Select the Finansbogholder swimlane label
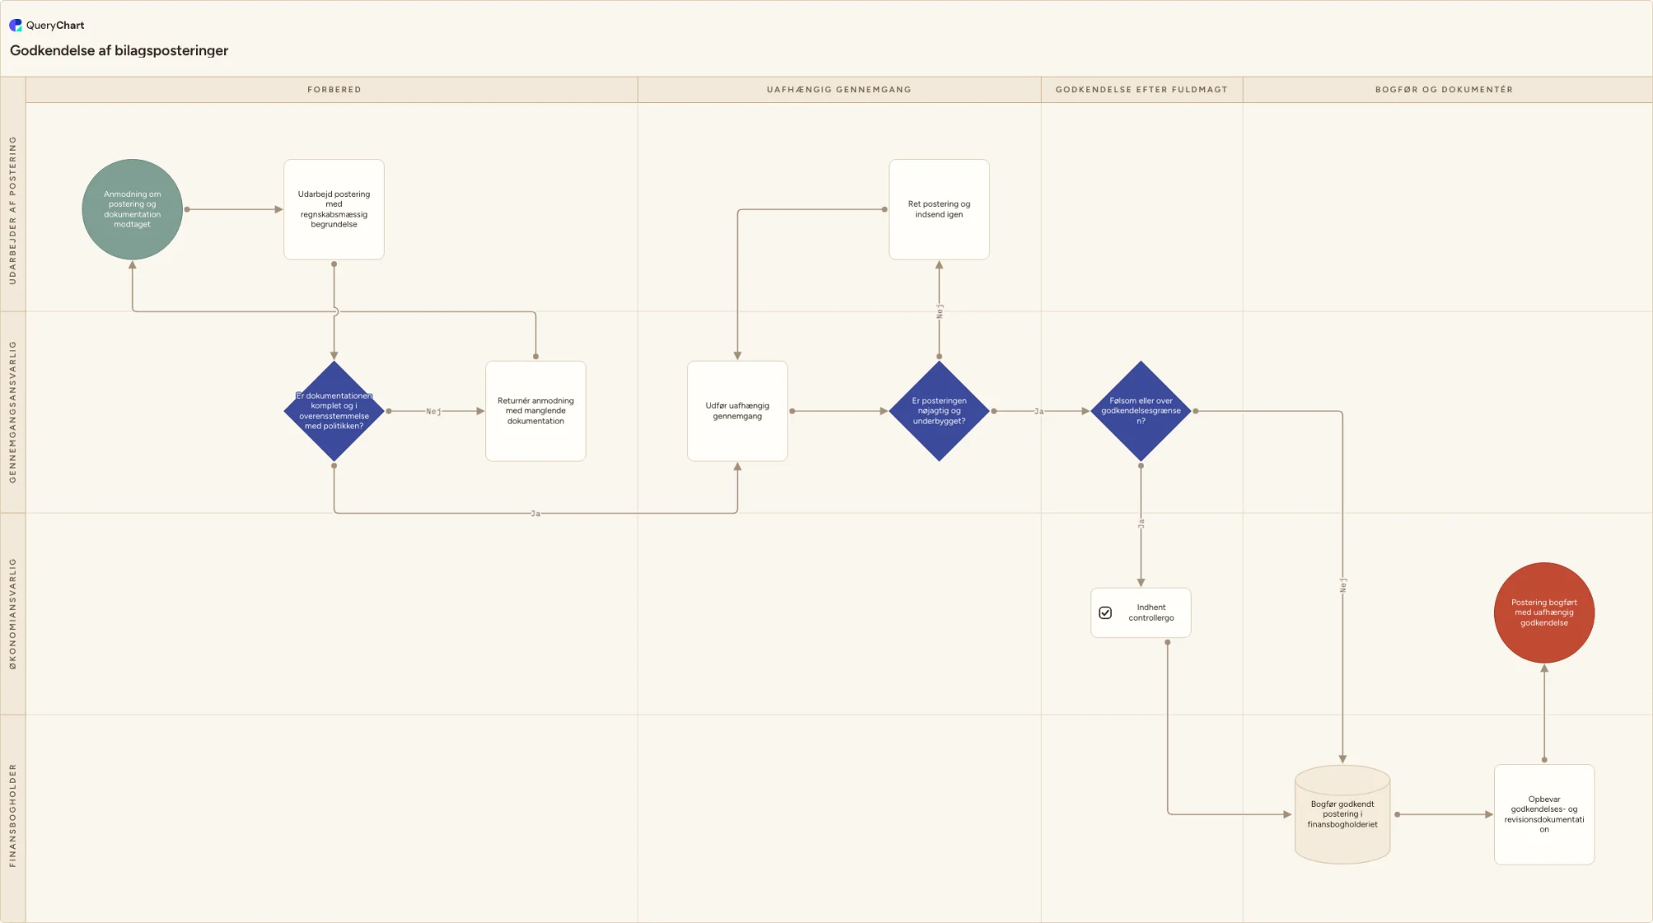 pyautogui.click(x=12, y=816)
